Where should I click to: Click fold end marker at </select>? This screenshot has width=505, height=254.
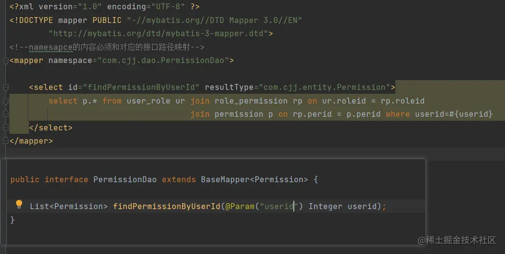[5, 127]
